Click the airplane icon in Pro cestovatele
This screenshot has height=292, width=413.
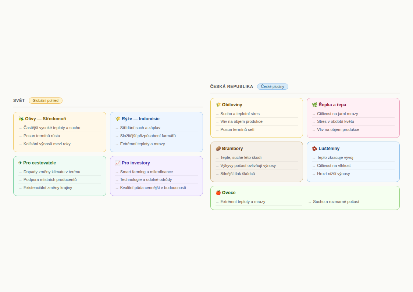[20, 163]
